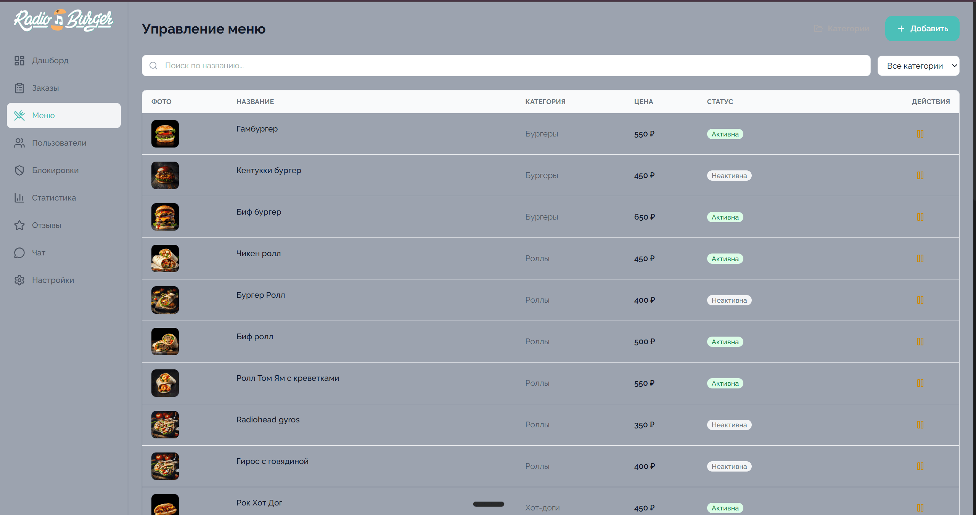Click the Settings gear icon
The width and height of the screenshot is (976, 515).
pos(19,280)
